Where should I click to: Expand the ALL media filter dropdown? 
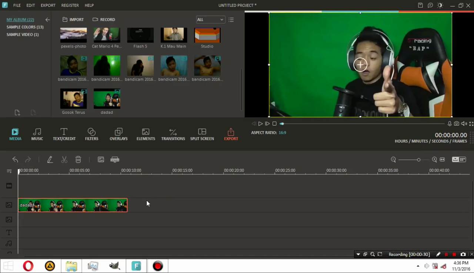pyautogui.click(x=210, y=20)
